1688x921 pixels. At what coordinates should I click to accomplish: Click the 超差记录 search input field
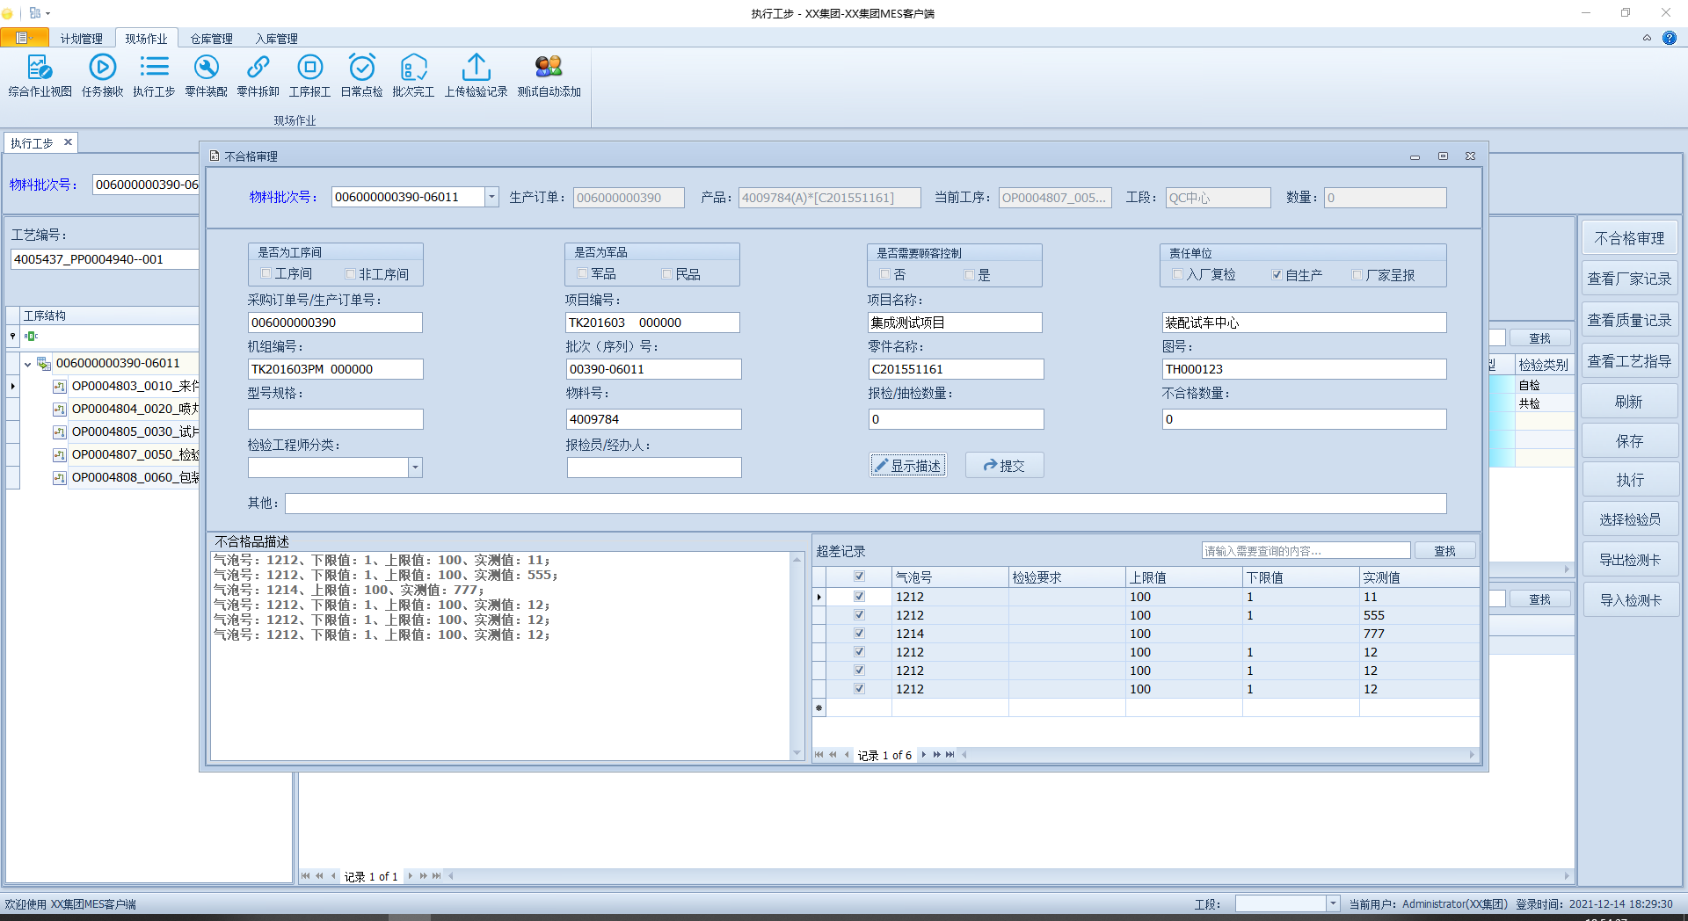click(1306, 551)
